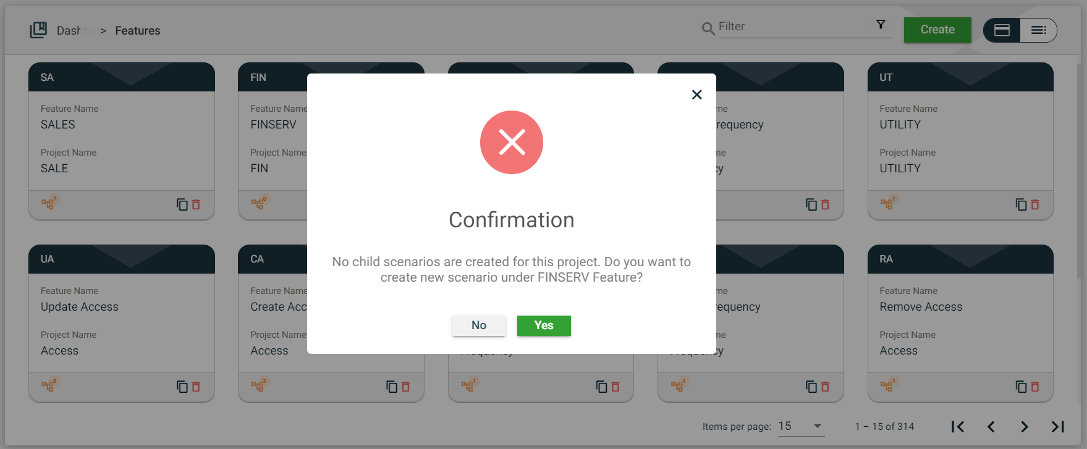This screenshot has height=449, width=1087.
Task: Close the confirmation dialog with X
Action: click(696, 94)
